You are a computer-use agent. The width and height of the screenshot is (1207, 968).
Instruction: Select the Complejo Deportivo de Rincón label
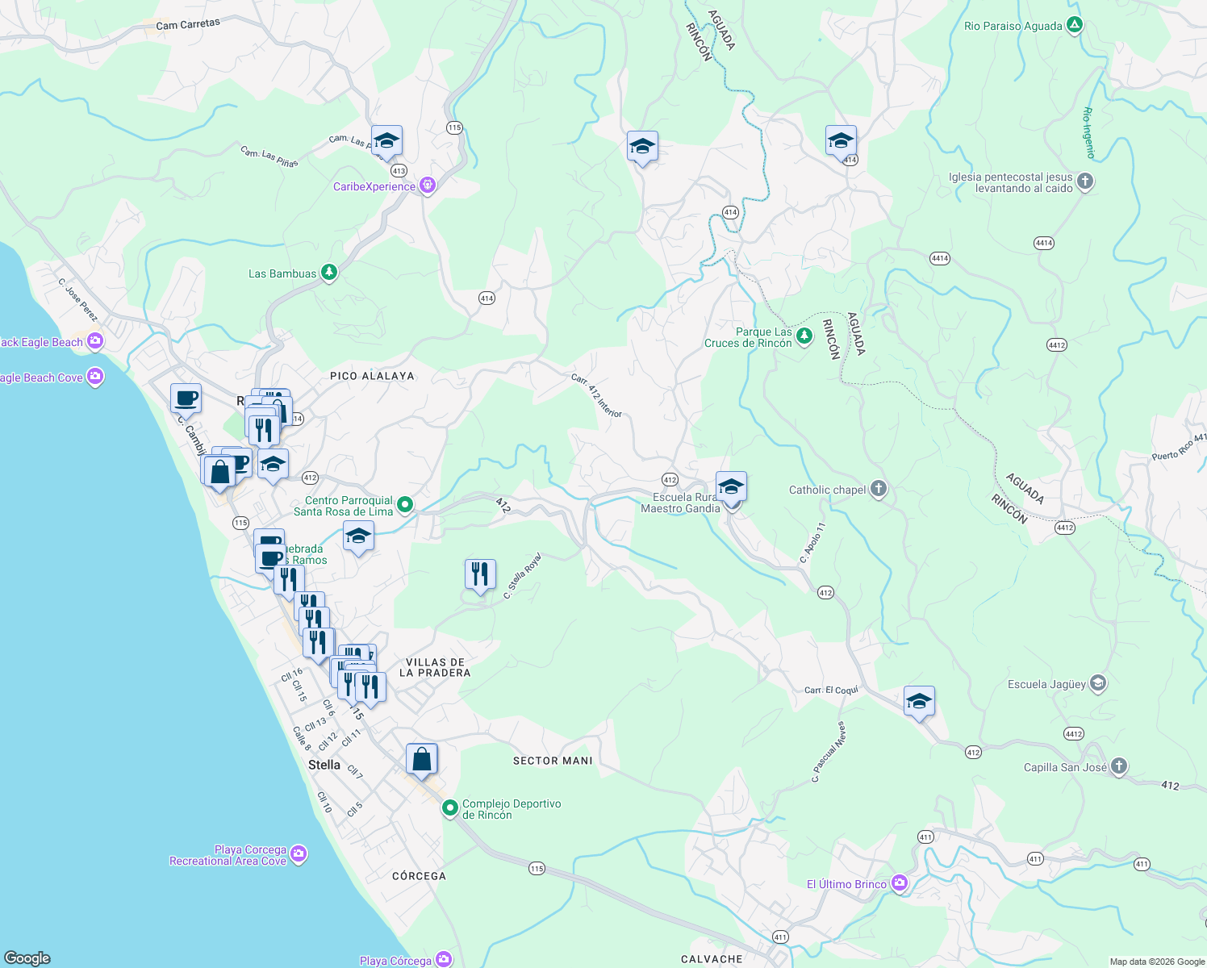click(x=512, y=808)
